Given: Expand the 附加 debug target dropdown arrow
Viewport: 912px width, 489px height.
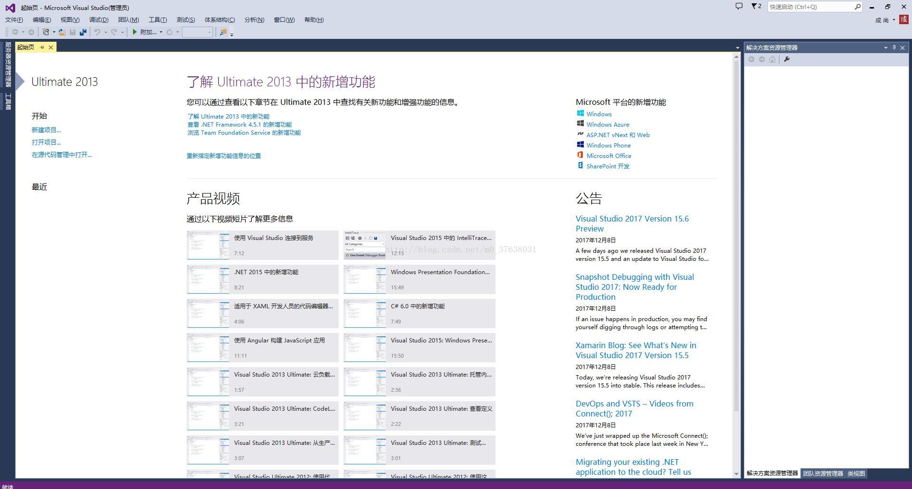Looking at the screenshot, I should coord(161,32).
